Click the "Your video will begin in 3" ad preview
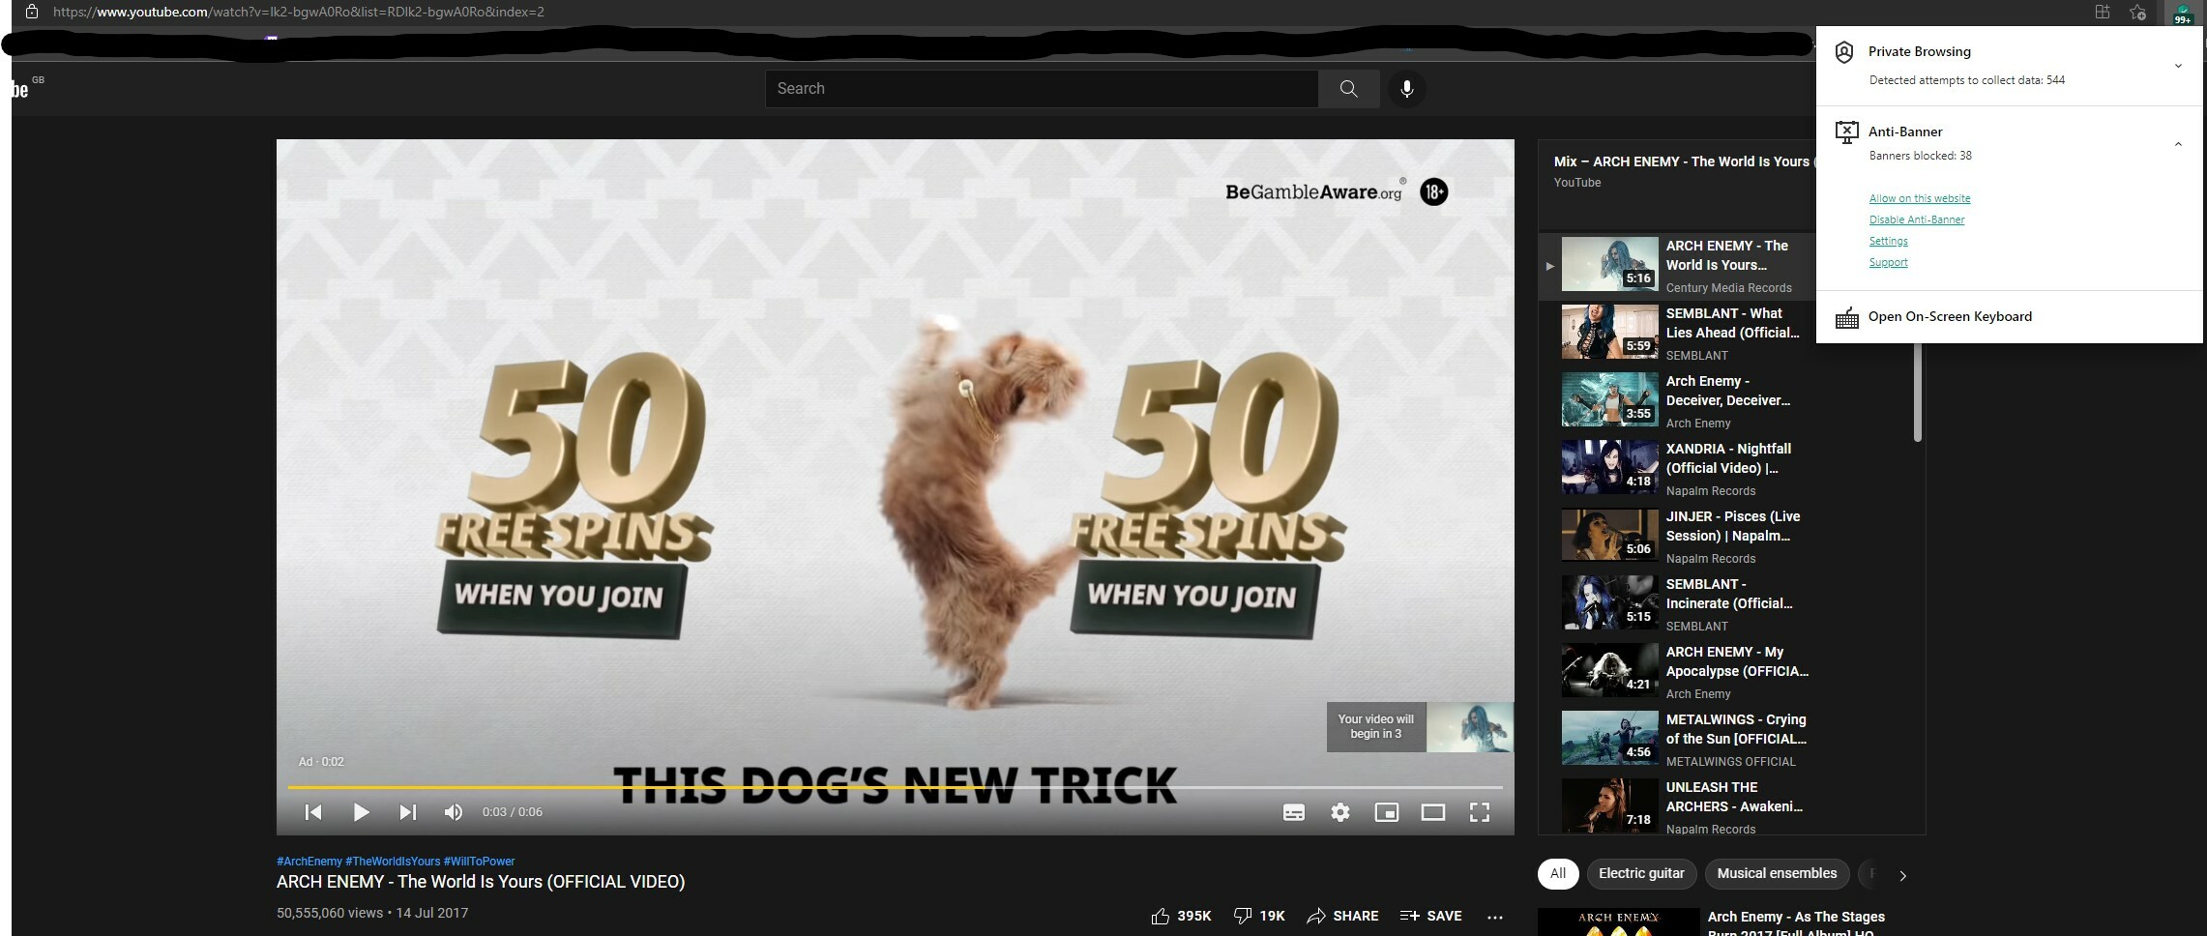The height and width of the screenshot is (936, 2207). click(x=1420, y=727)
